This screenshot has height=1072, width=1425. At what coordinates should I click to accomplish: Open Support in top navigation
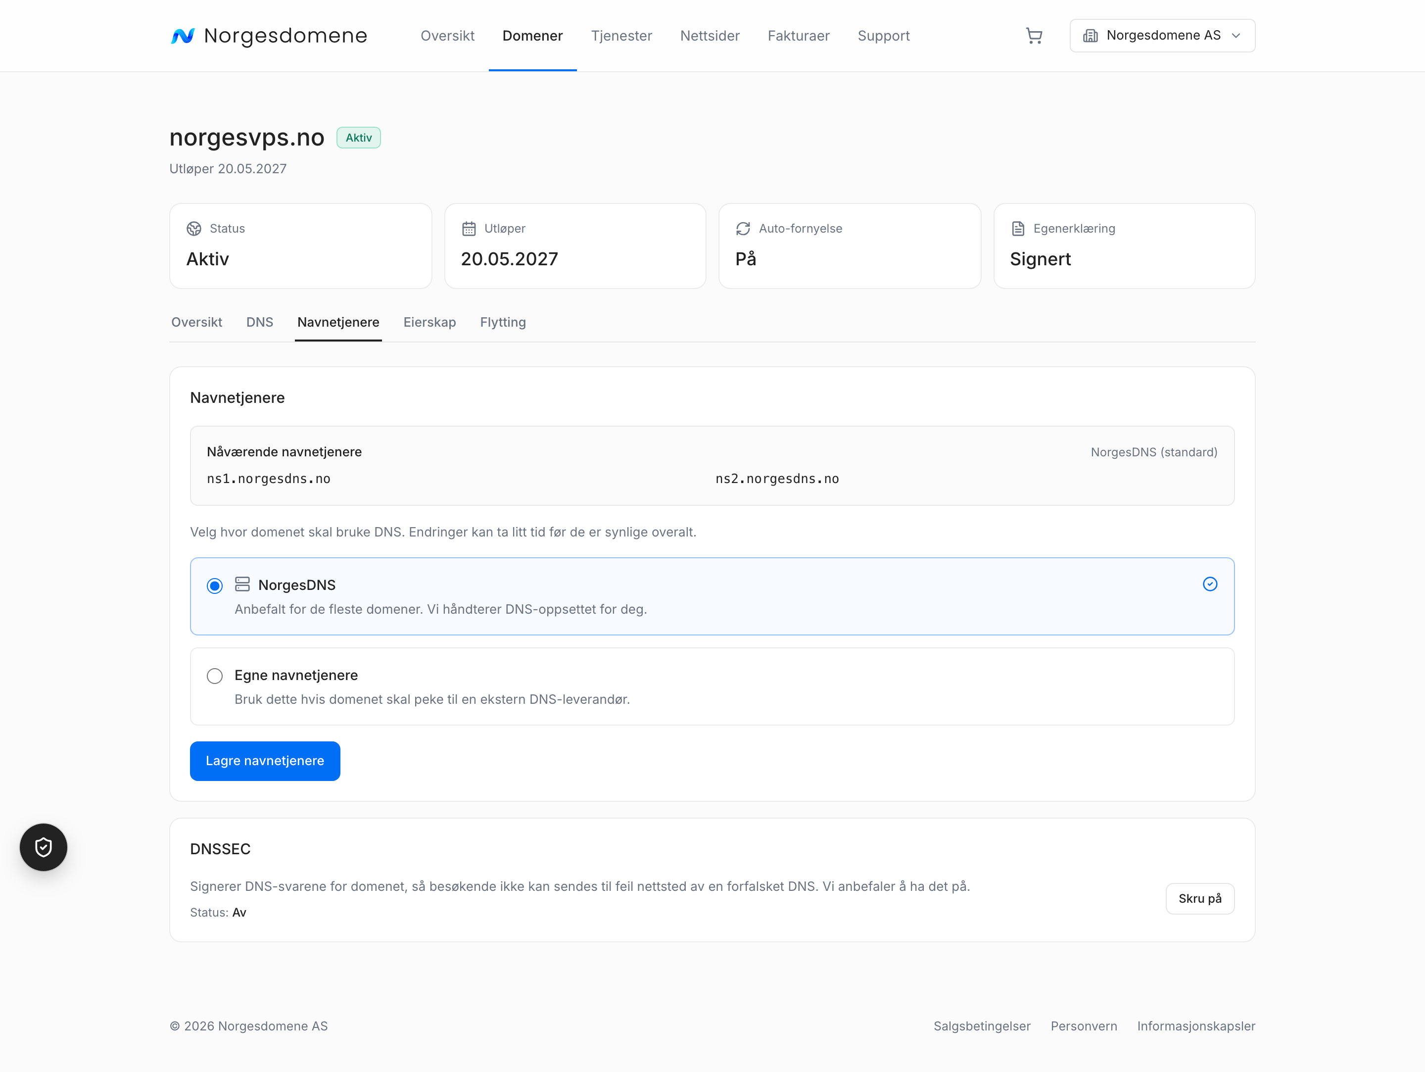(x=883, y=36)
